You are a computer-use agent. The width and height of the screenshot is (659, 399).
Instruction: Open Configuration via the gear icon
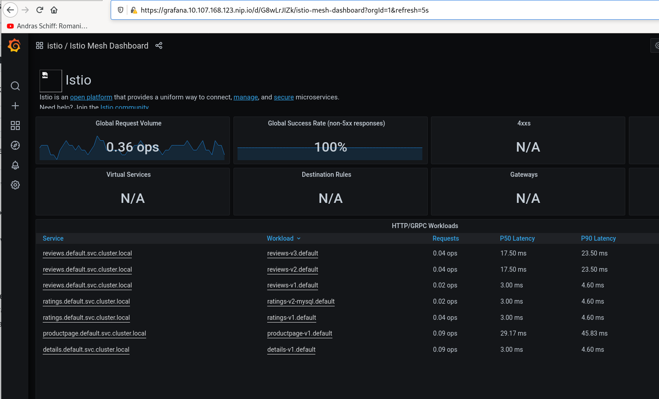pyautogui.click(x=15, y=185)
